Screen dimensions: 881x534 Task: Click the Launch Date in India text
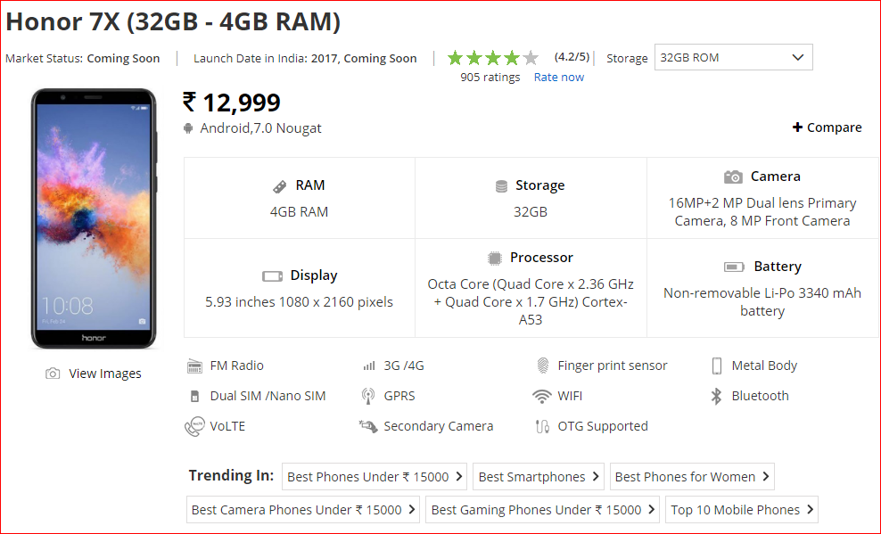pyautogui.click(x=305, y=59)
